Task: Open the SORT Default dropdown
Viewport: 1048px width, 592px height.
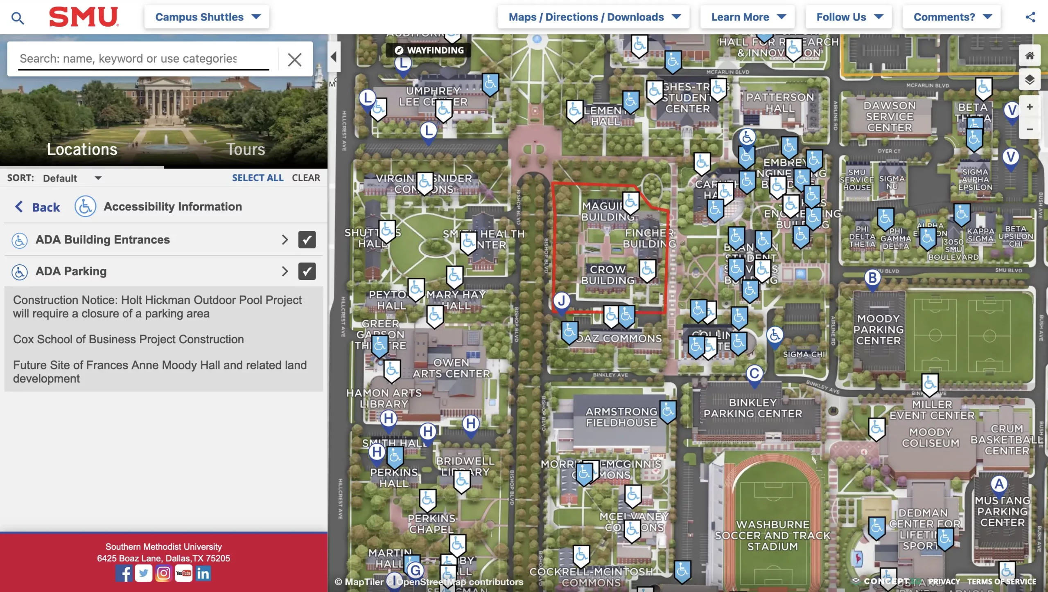Action: (72, 178)
